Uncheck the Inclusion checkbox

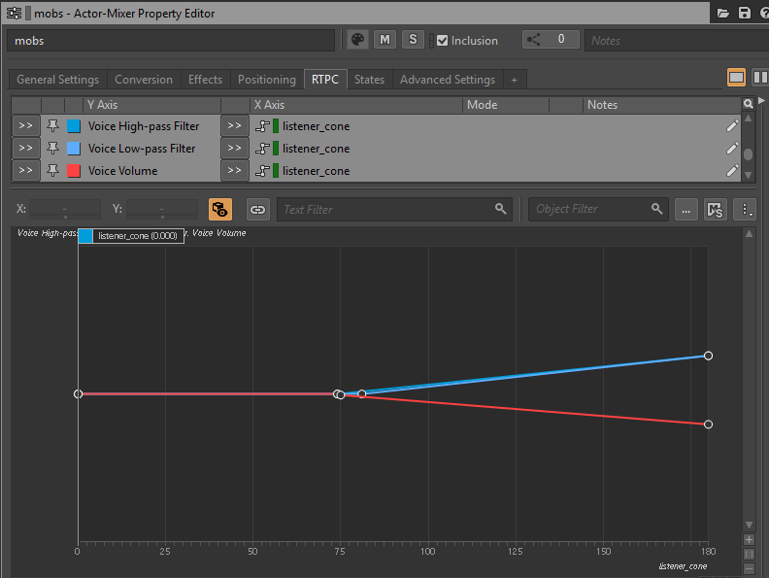click(x=443, y=41)
